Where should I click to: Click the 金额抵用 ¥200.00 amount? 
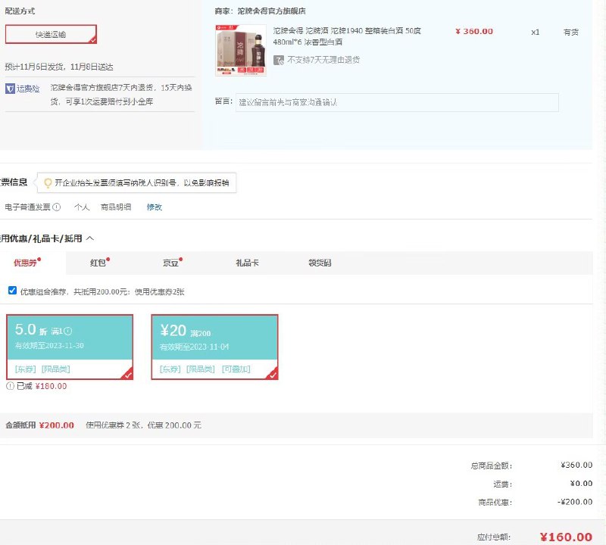pyautogui.click(x=56, y=425)
